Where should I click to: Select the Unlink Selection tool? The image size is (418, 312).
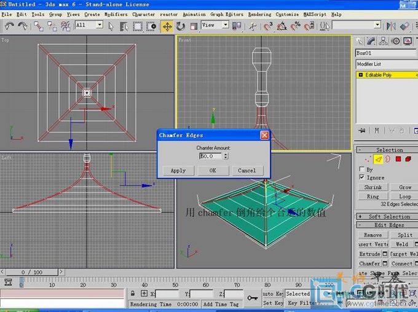(52, 26)
